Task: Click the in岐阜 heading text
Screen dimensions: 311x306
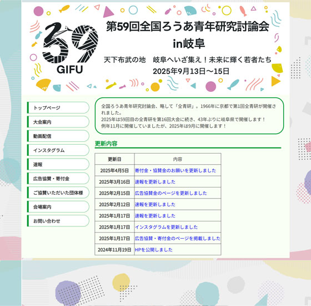Action: pos(189,43)
